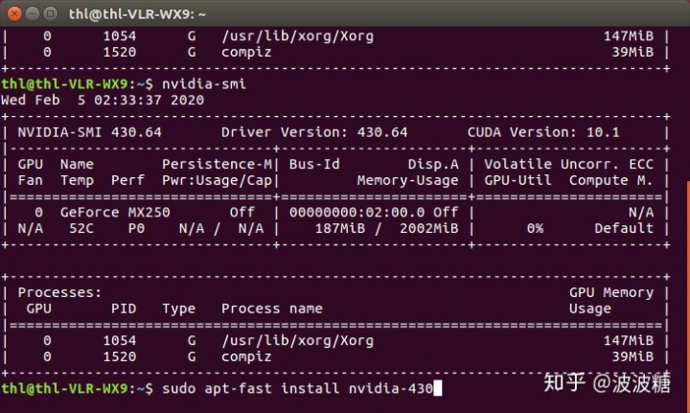
Task: Click compiz in the lower processes table
Action: [246, 356]
